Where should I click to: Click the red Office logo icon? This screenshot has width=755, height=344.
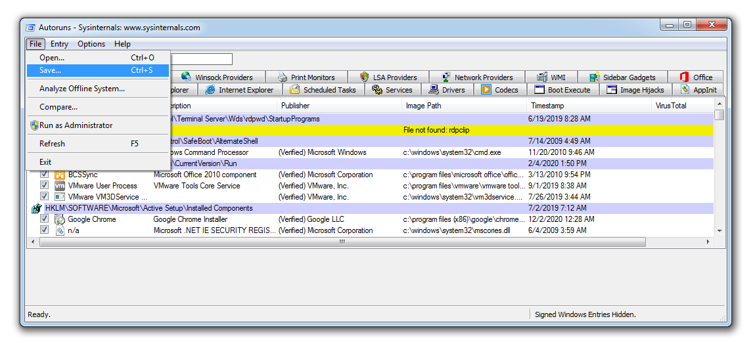tap(684, 77)
